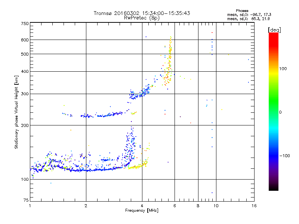Click the subtitle 'RwPretec (8p)'
299x224 pixels.
coord(142,18)
